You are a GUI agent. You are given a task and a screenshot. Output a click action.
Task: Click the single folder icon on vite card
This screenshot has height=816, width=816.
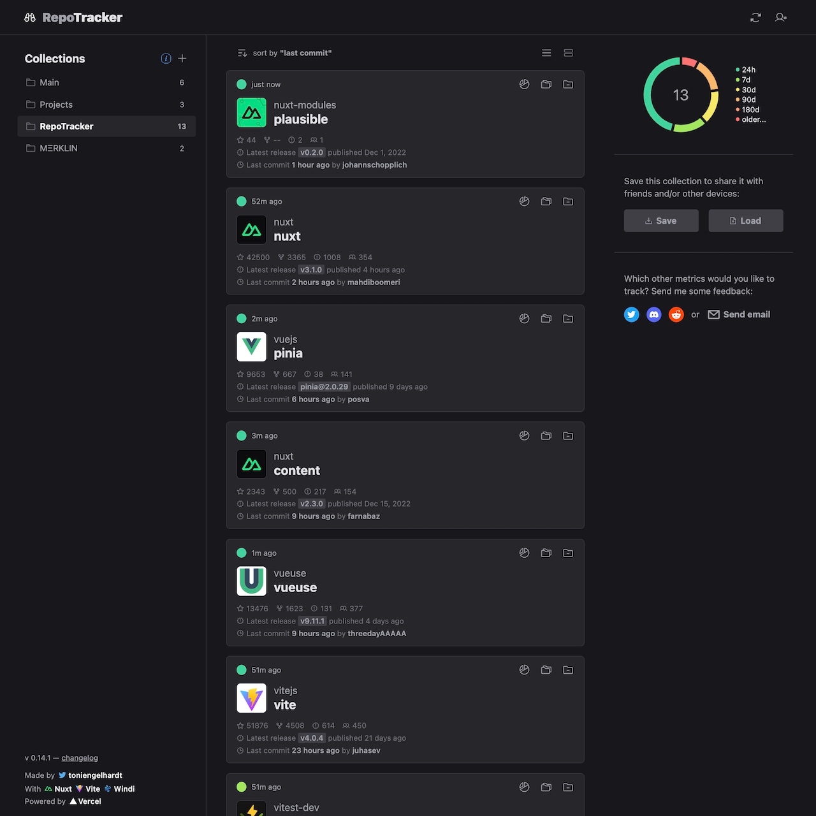568,670
